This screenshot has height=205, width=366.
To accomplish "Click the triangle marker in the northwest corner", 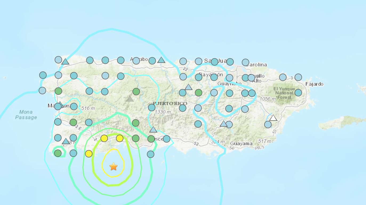I will [x=65, y=62].
